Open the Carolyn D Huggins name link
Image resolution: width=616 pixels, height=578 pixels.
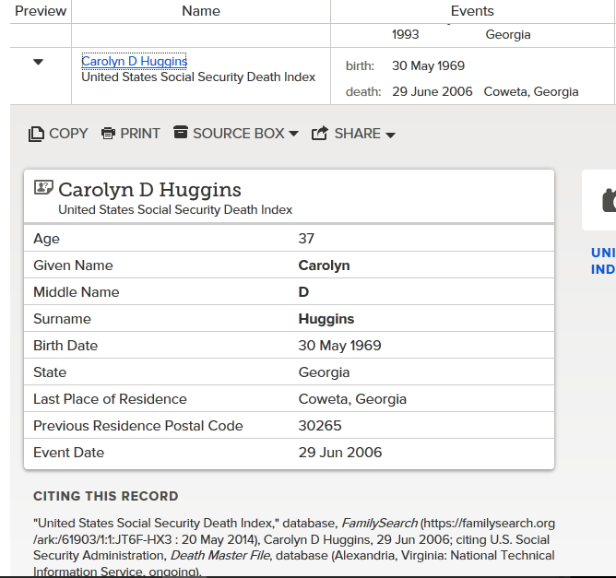(x=134, y=61)
